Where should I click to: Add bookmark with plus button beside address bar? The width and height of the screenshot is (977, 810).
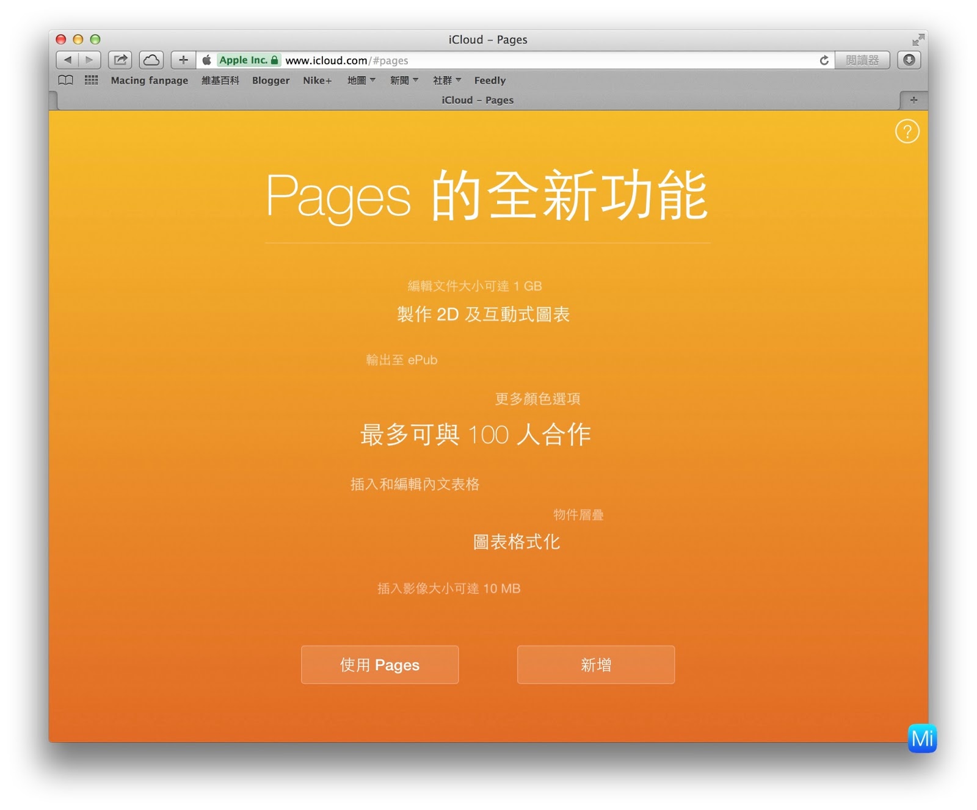pyautogui.click(x=183, y=60)
